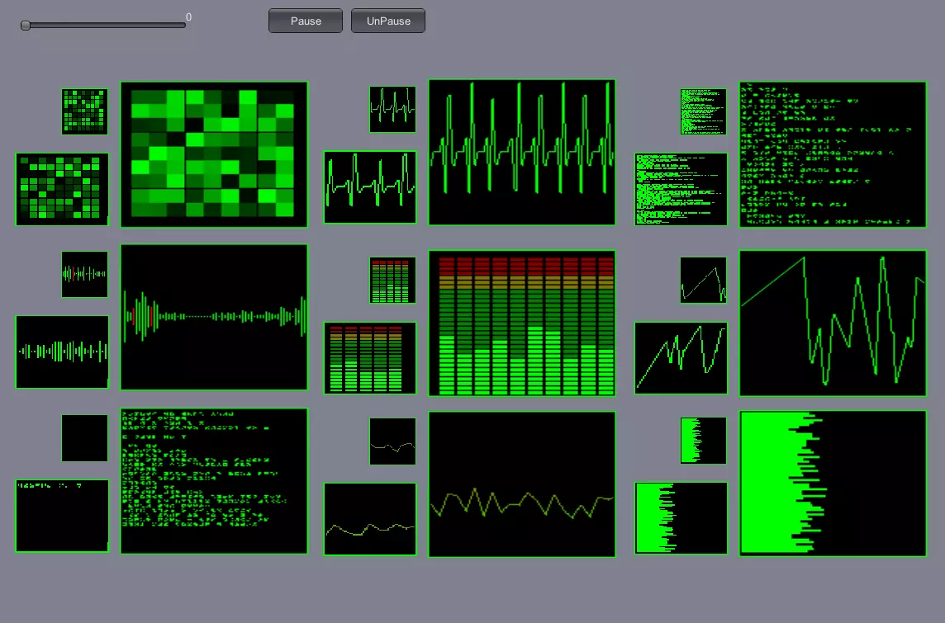
Task: Click the medium heartbeat ECG thumbnail
Action: (370, 187)
